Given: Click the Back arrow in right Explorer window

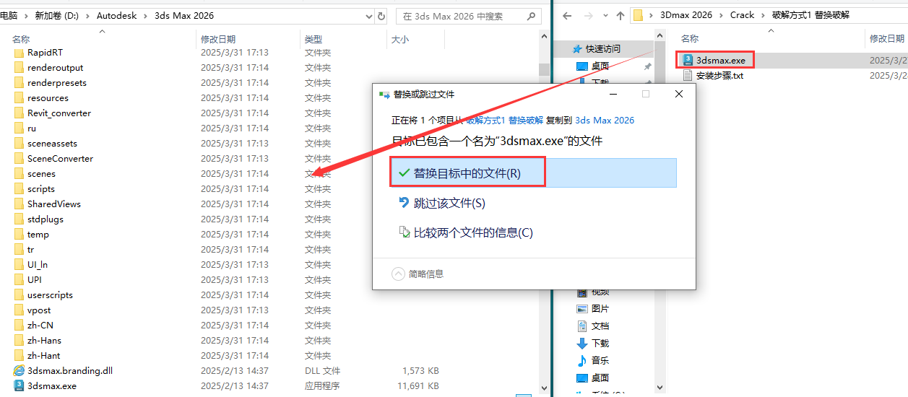Looking at the screenshot, I should [567, 15].
